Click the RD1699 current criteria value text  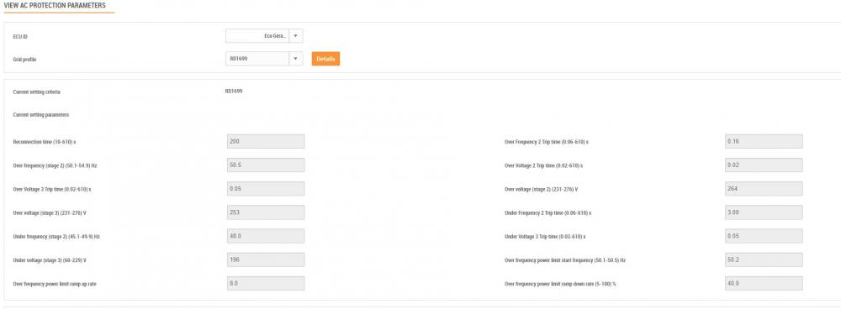pos(234,92)
